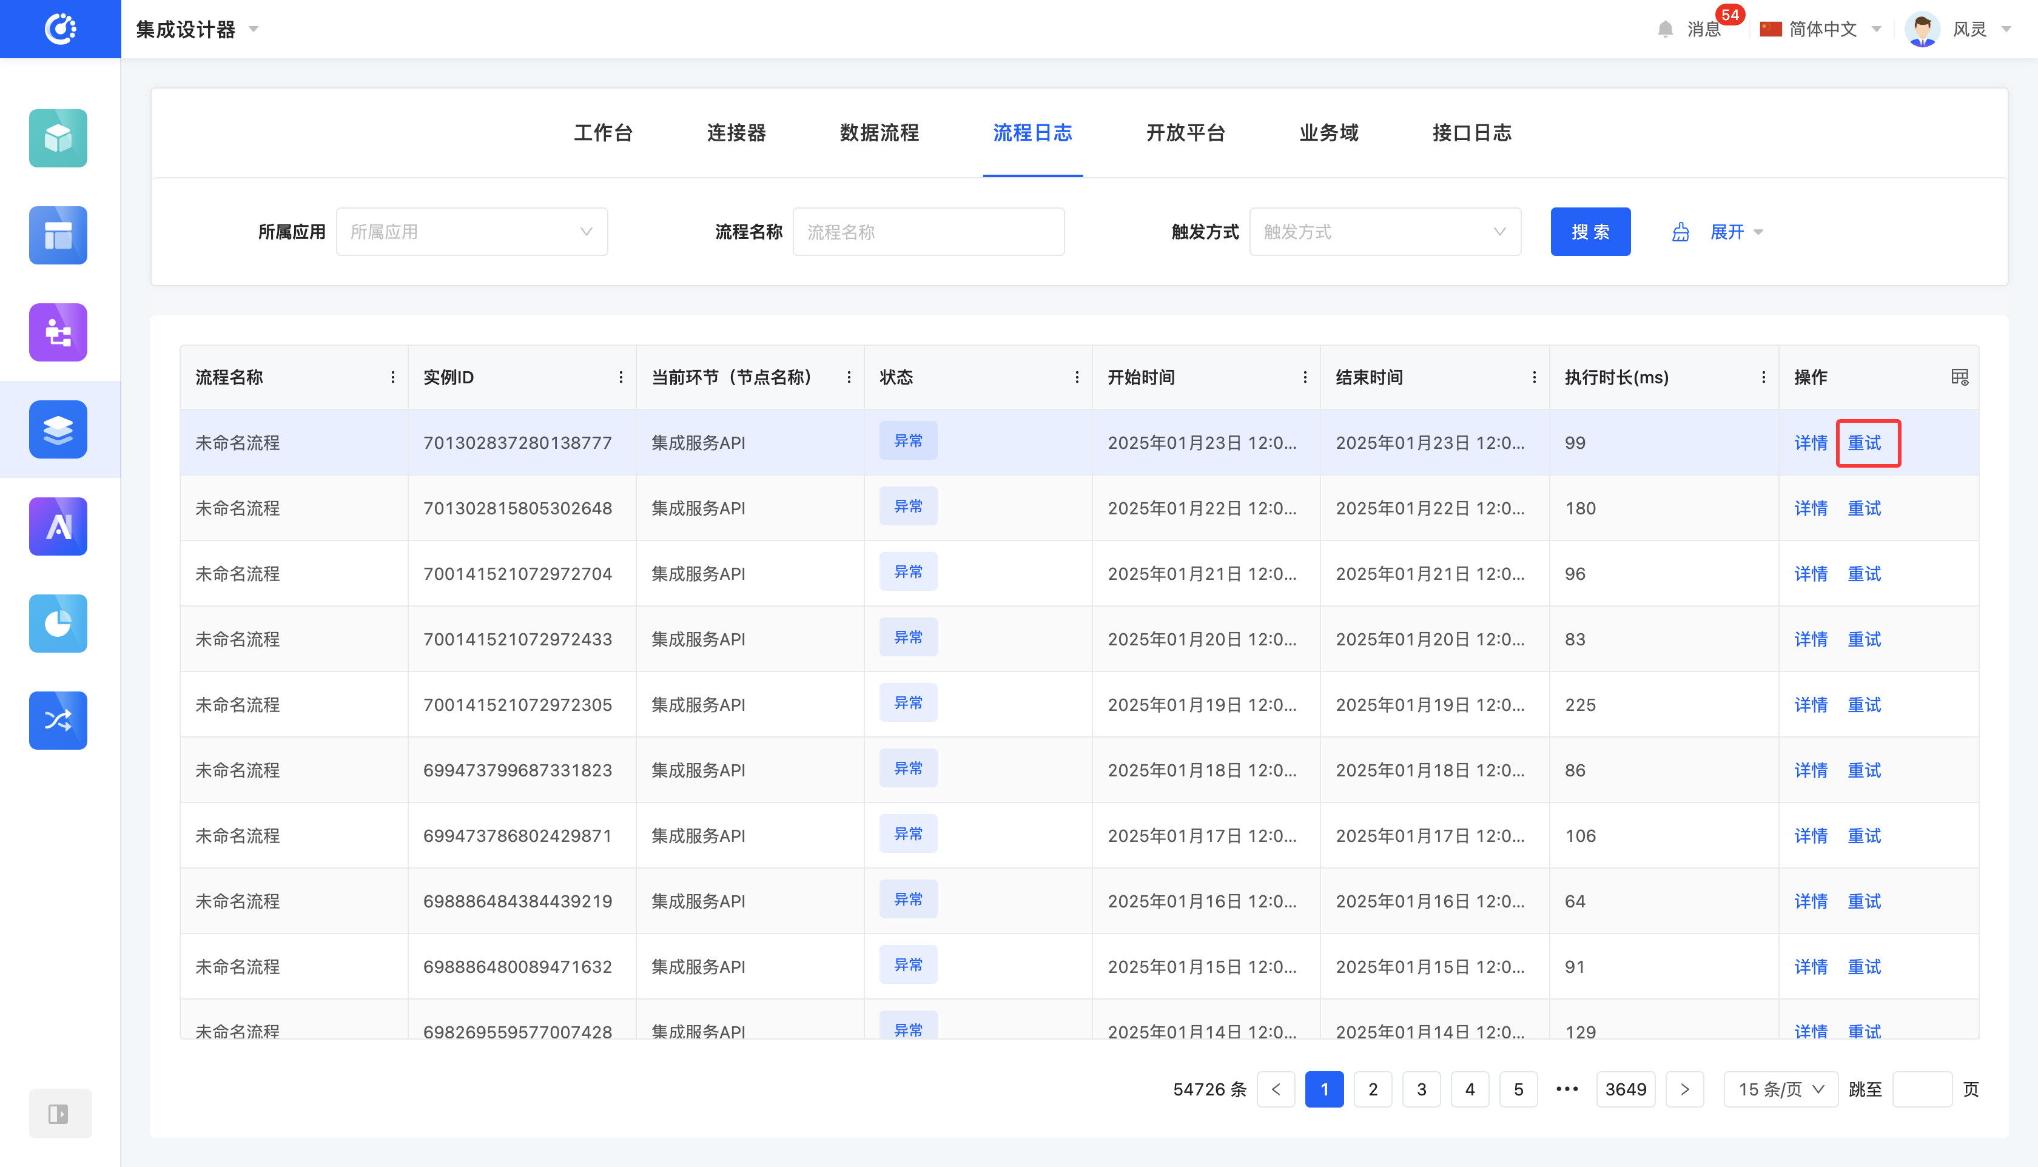Click 详情 for instance 701302815805302648
Image resolution: width=2038 pixels, height=1167 pixels.
click(x=1811, y=508)
